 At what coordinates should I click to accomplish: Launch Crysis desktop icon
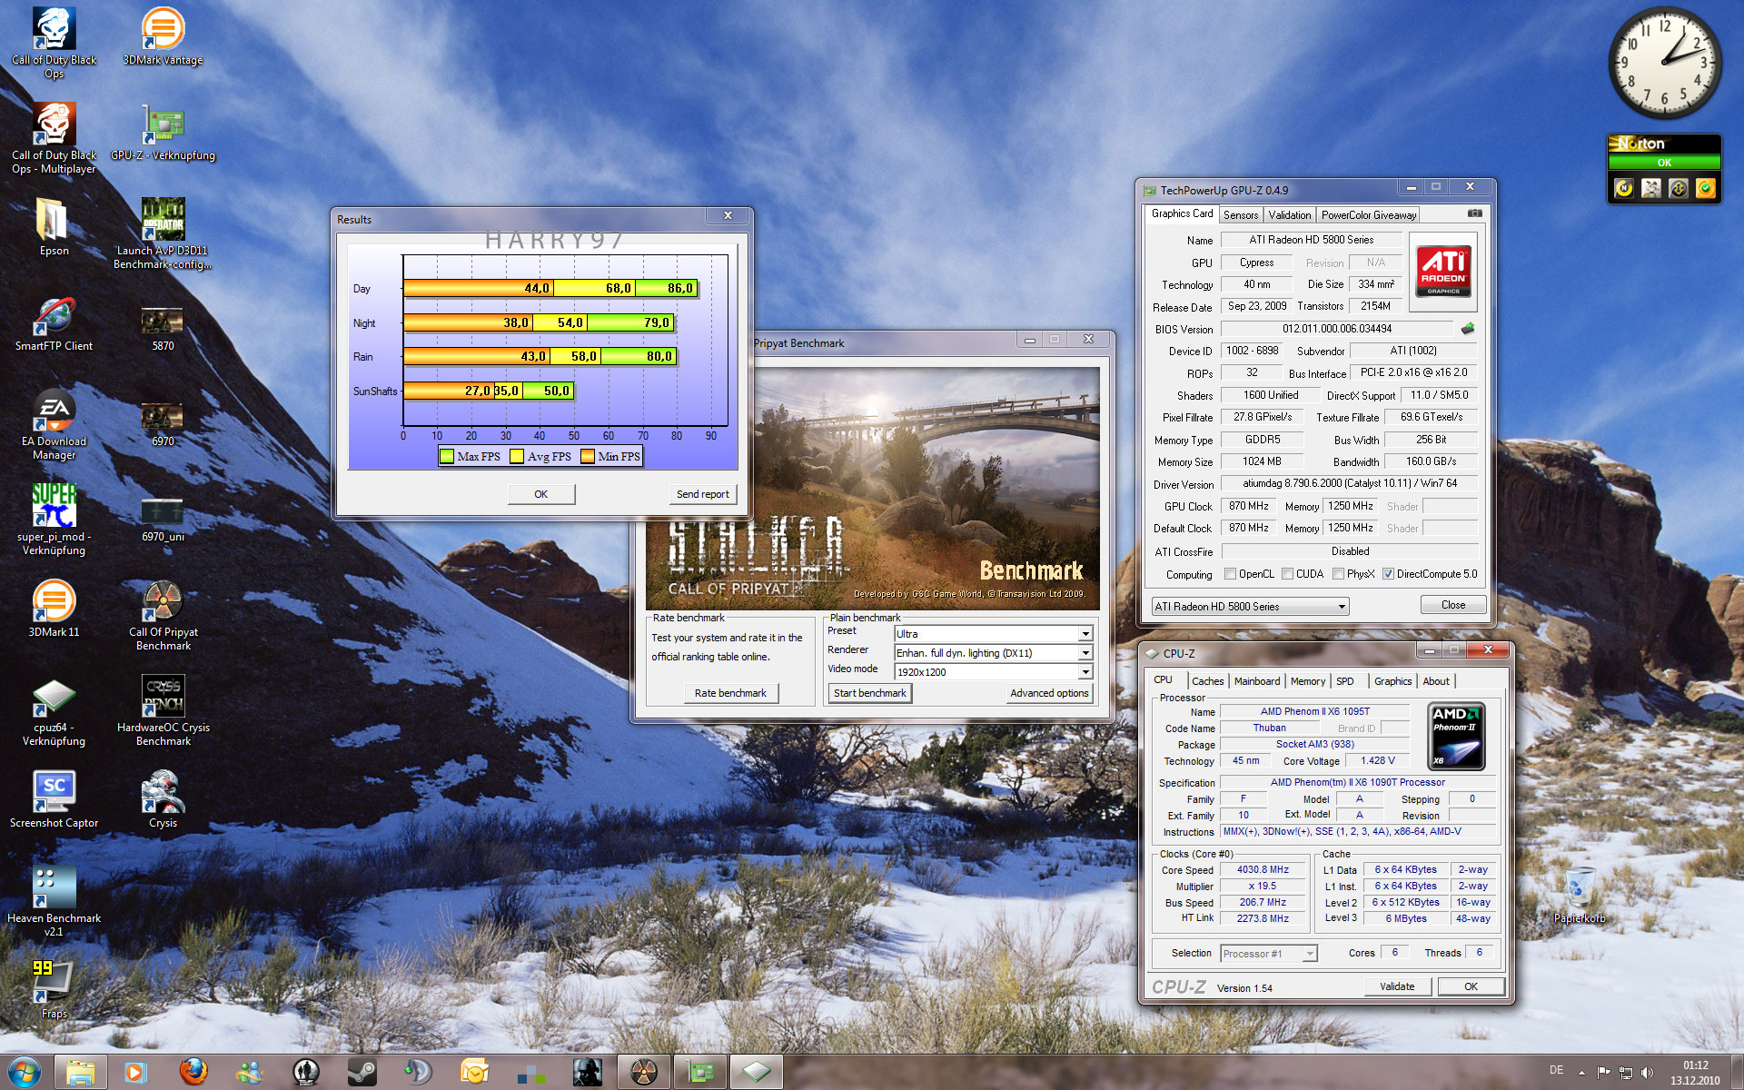(163, 799)
